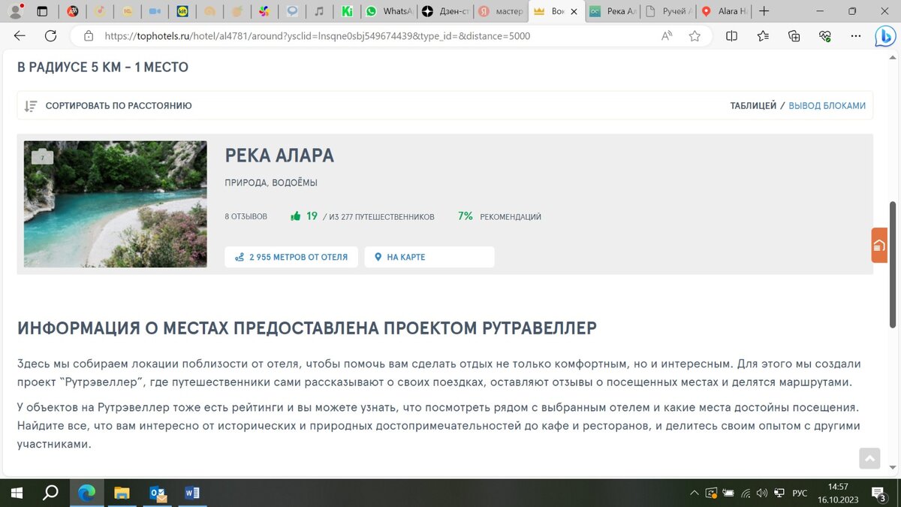Switch keyboard layout via РУС indicator
Image resolution: width=901 pixels, height=507 pixels.
click(x=799, y=493)
